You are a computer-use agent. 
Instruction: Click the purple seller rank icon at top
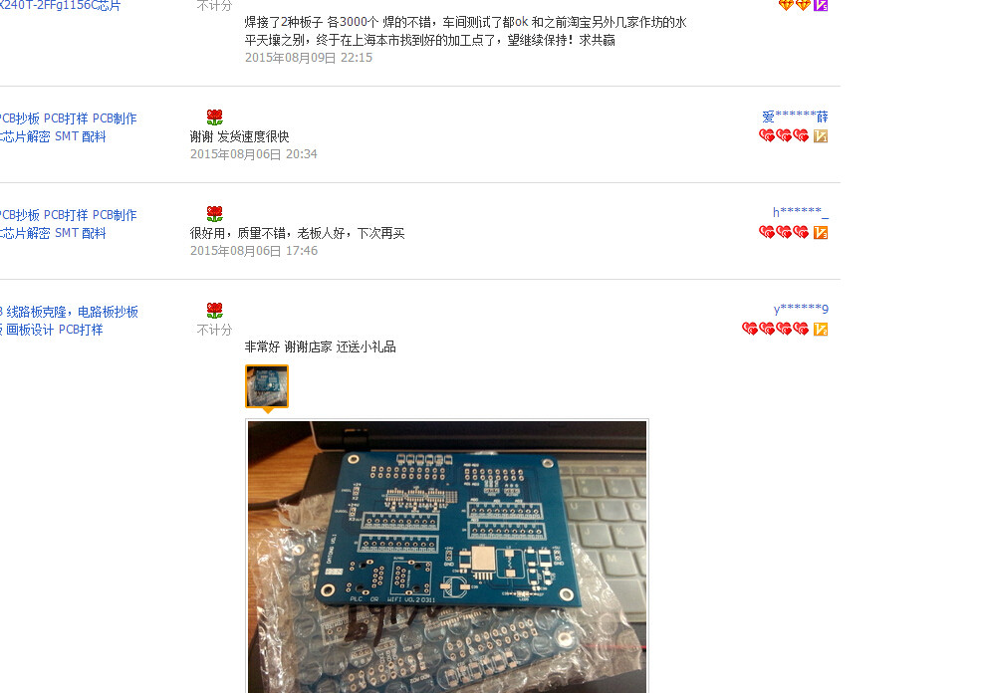click(821, 5)
